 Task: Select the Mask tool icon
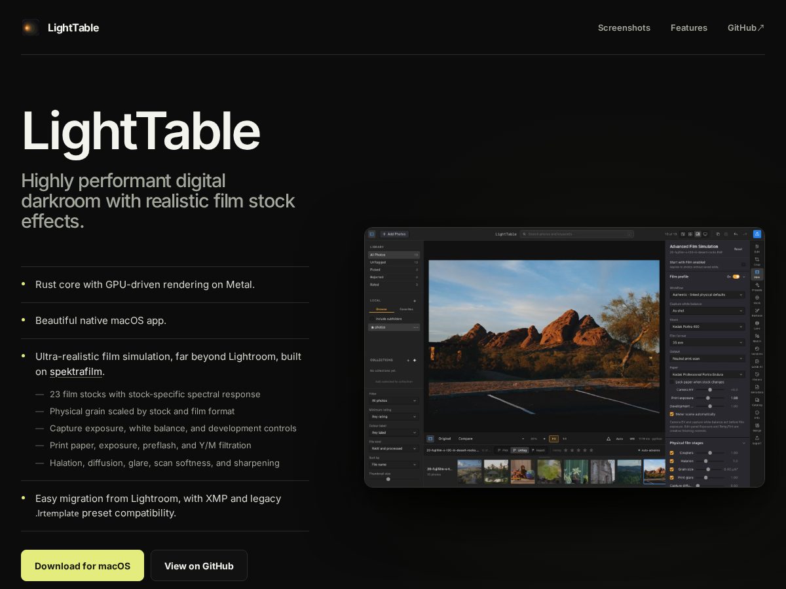coord(757,298)
